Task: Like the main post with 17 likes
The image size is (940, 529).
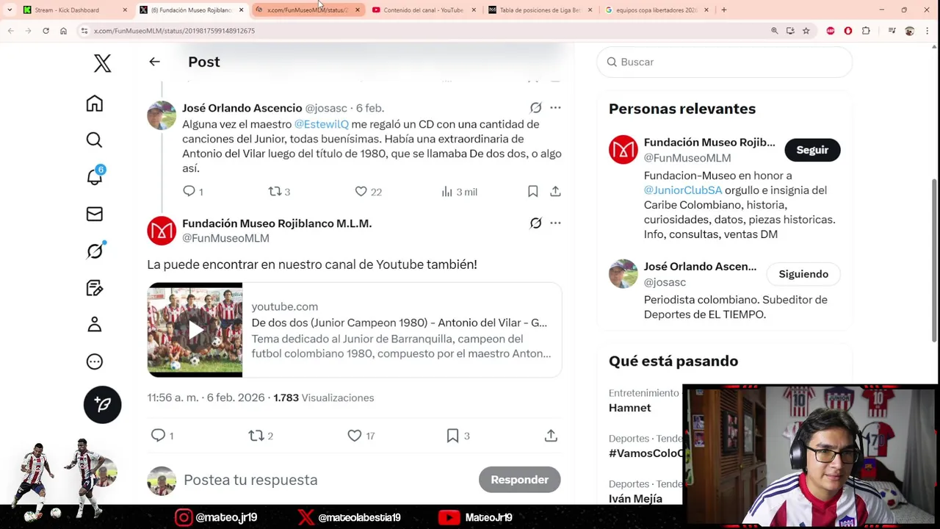Action: [x=361, y=436]
